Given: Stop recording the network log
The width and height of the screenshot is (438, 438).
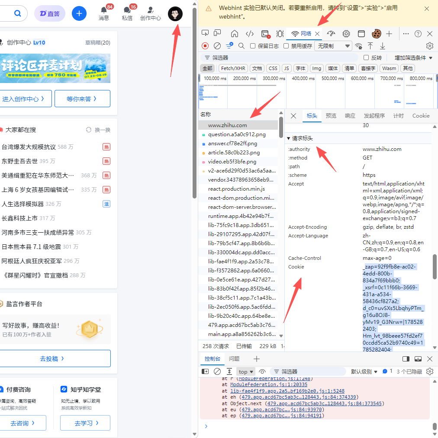Looking at the screenshot, I should click(205, 46).
